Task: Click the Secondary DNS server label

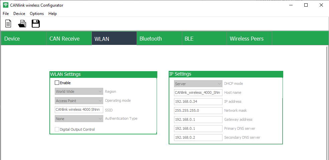Action: 242,137
